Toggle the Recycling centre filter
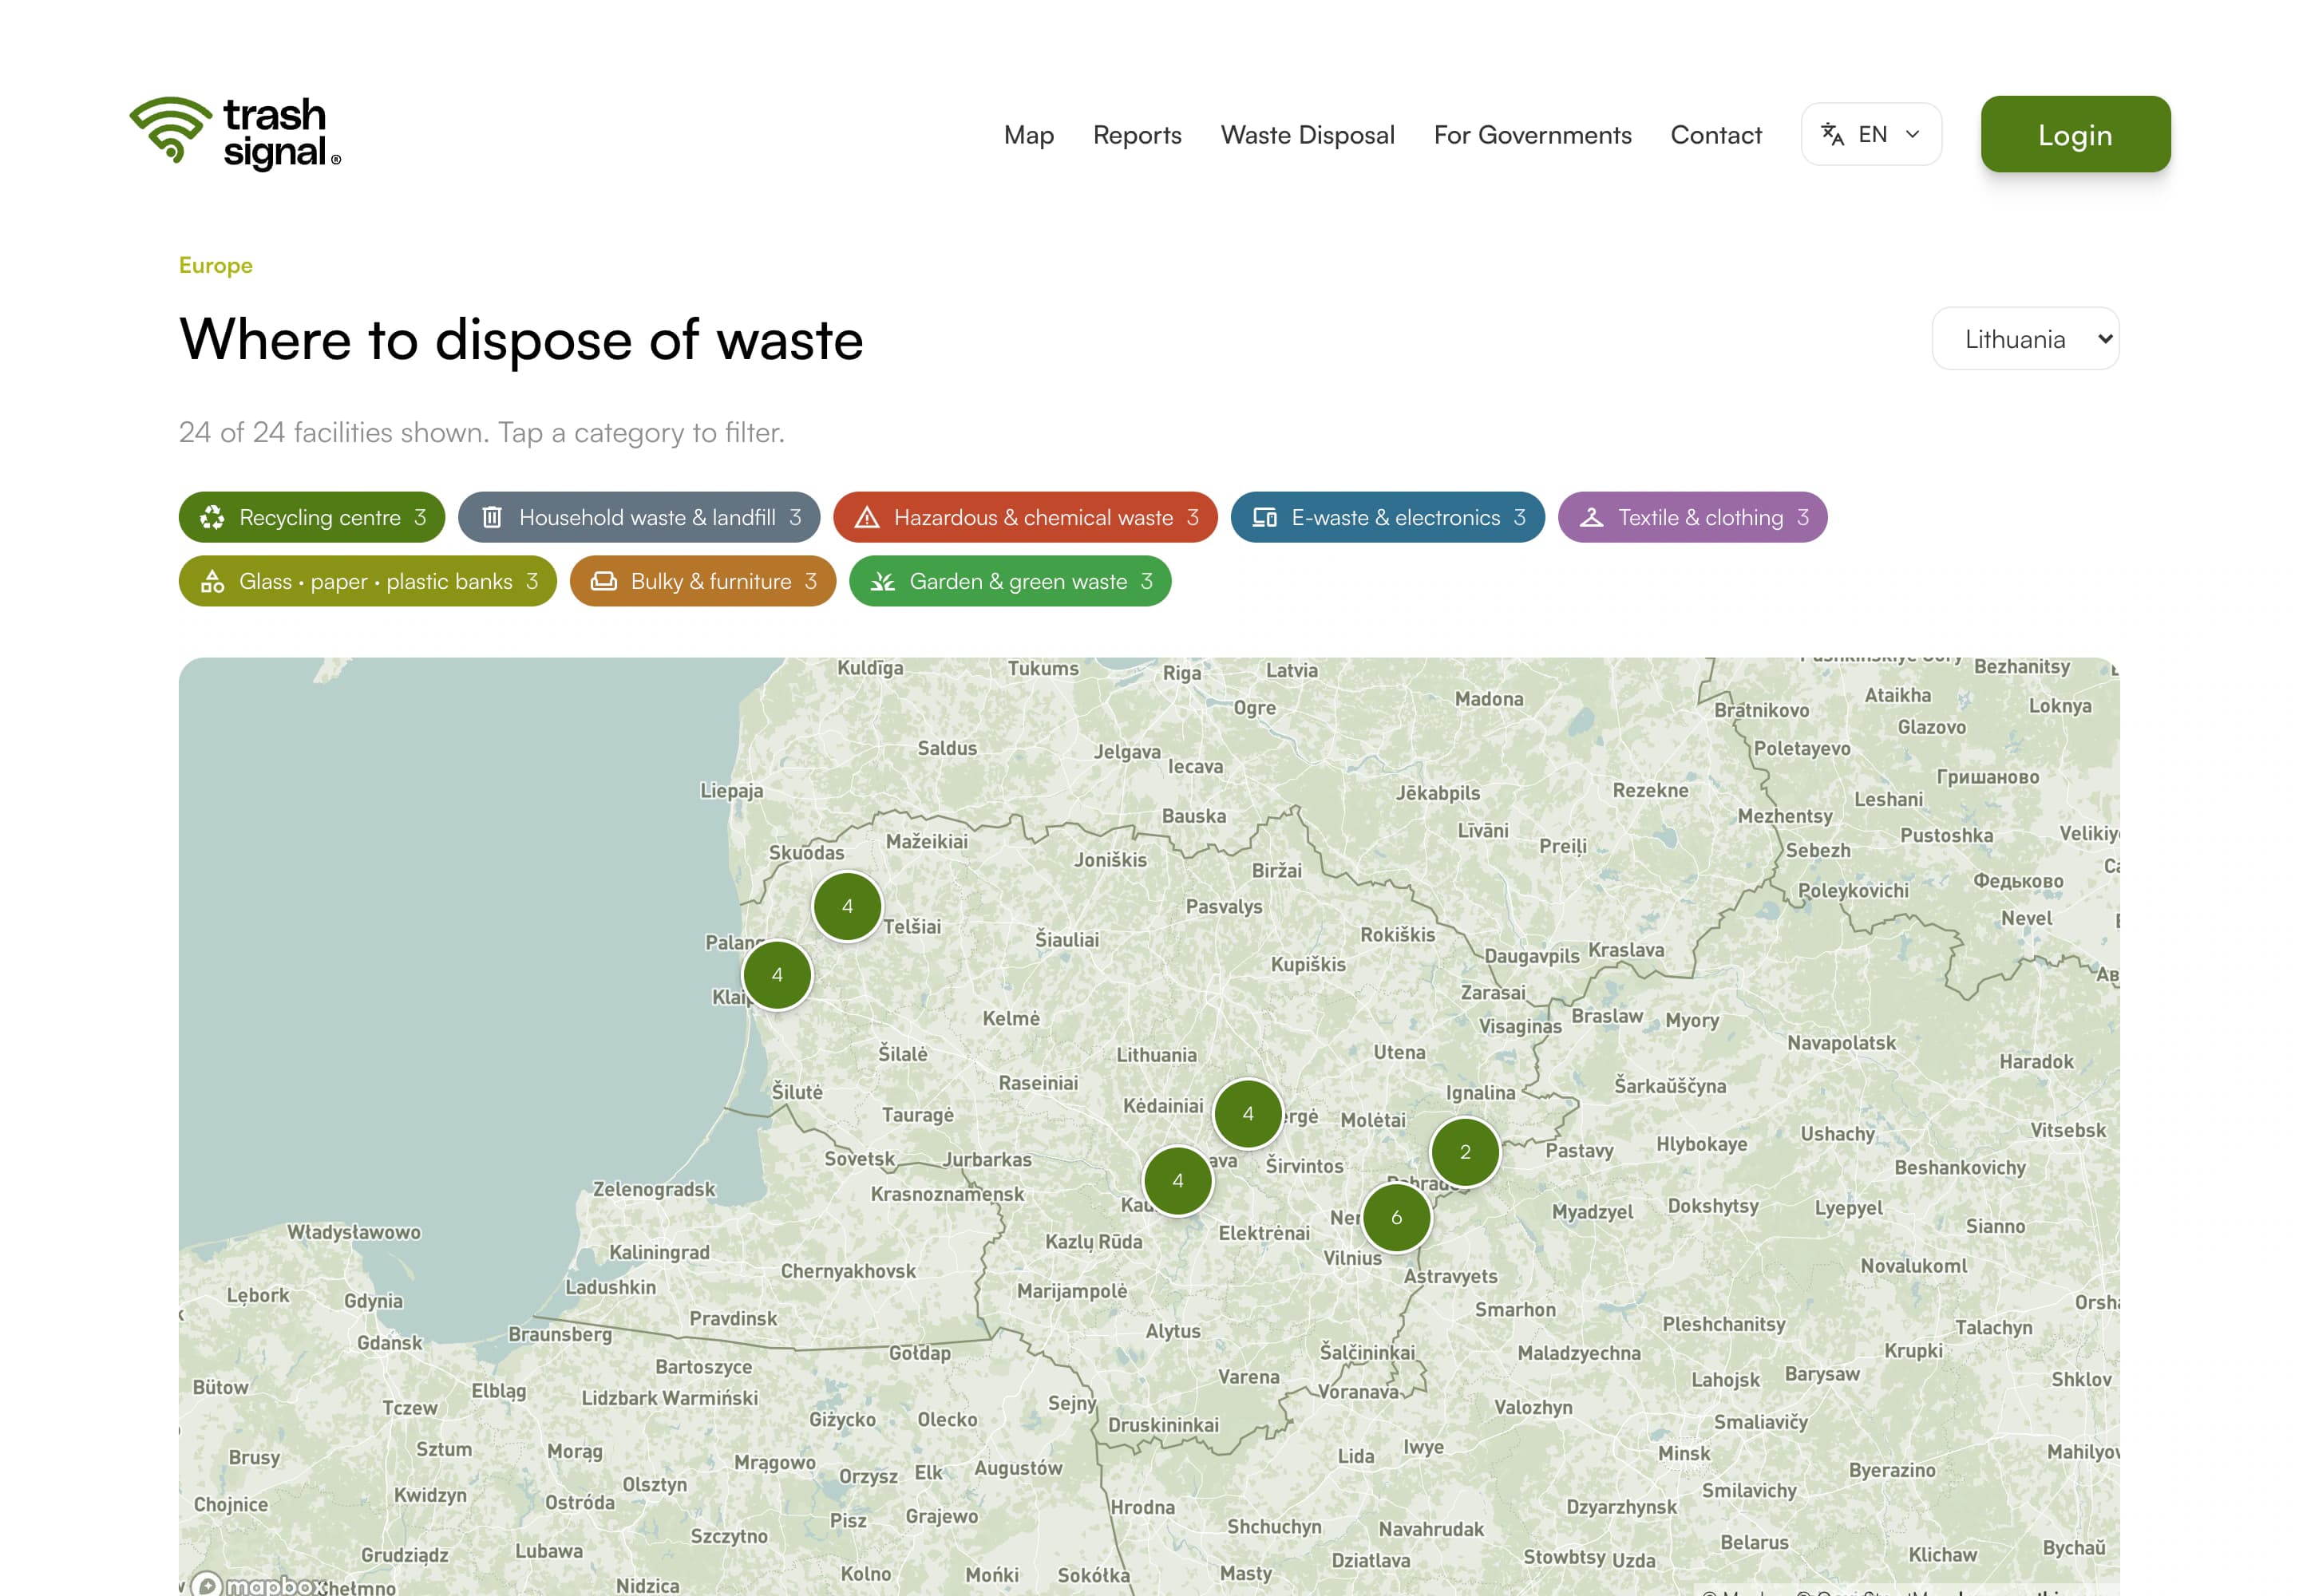 311,517
